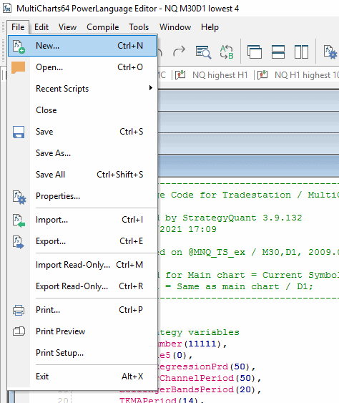
Task: Choose Print... from File menu
Action: [x=82, y=310]
